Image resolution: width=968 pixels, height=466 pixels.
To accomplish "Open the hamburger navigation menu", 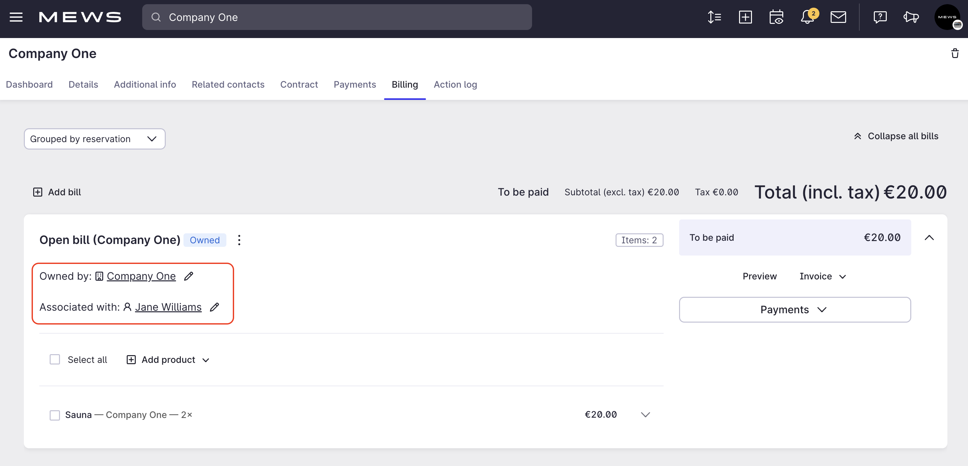I will point(16,17).
